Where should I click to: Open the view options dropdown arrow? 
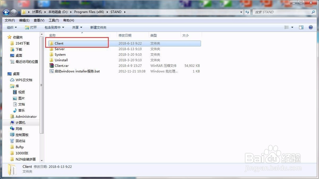[x=292, y=27]
